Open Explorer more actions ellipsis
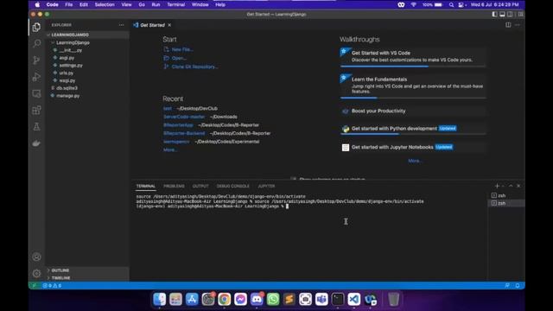 (121, 25)
